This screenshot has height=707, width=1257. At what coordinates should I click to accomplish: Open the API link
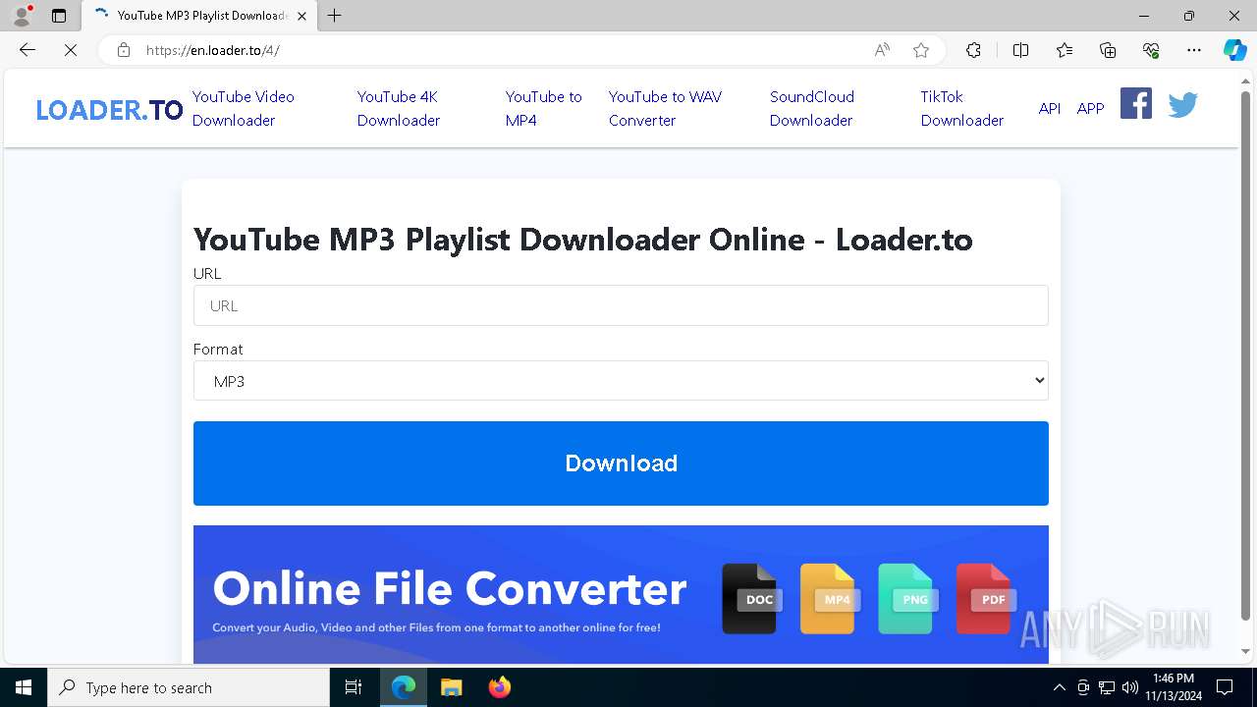1050,109
